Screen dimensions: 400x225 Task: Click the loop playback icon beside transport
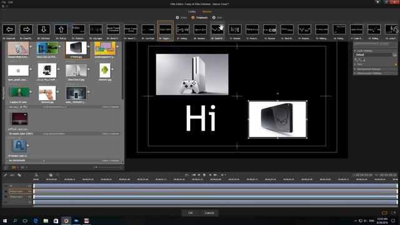click(187, 175)
